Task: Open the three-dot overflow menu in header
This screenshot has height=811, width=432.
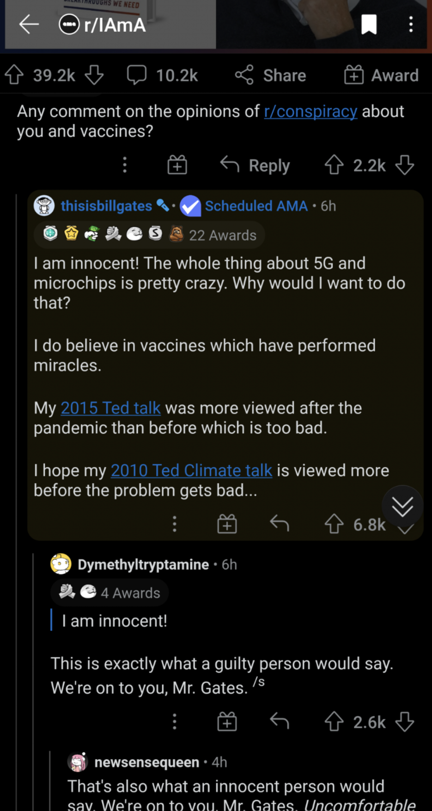Action: [411, 25]
